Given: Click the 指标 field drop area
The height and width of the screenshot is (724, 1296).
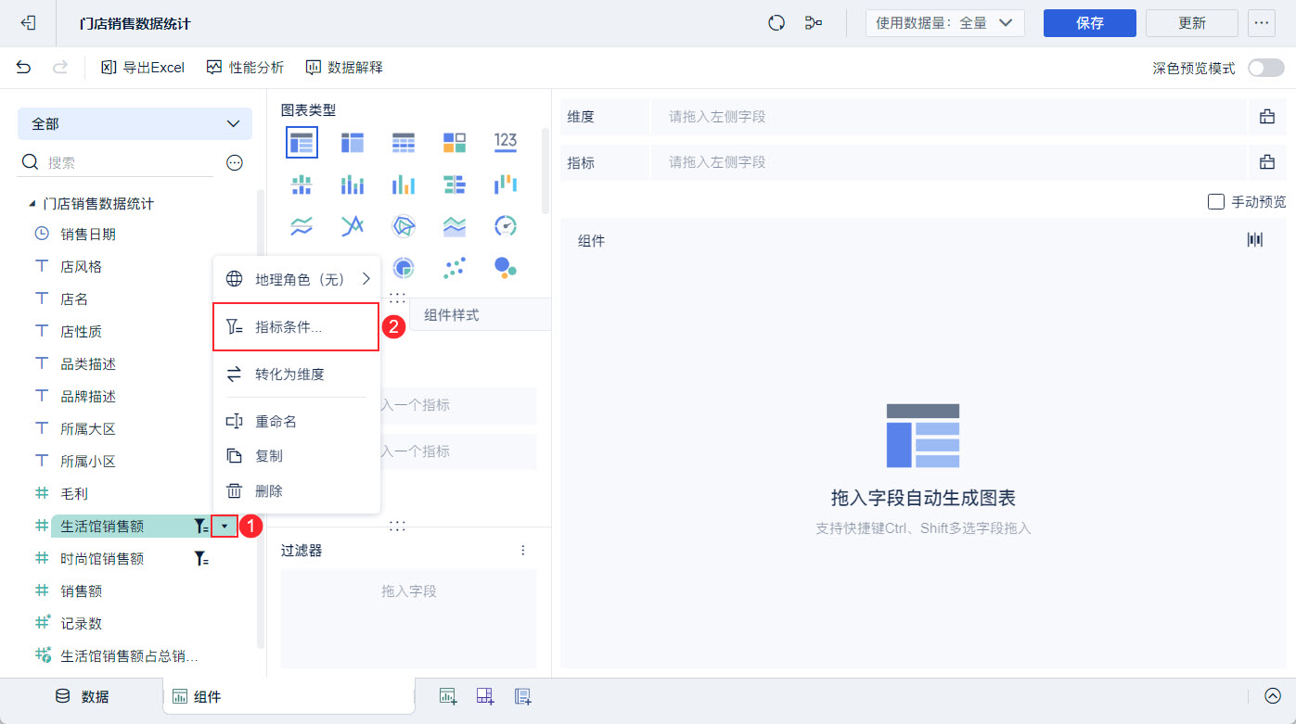Looking at the screenshot, I should tap(949, 162).
